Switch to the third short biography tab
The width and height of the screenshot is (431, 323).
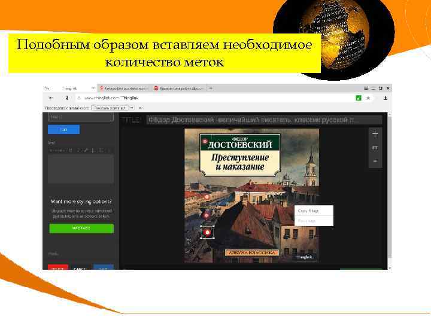pos(178,88)
